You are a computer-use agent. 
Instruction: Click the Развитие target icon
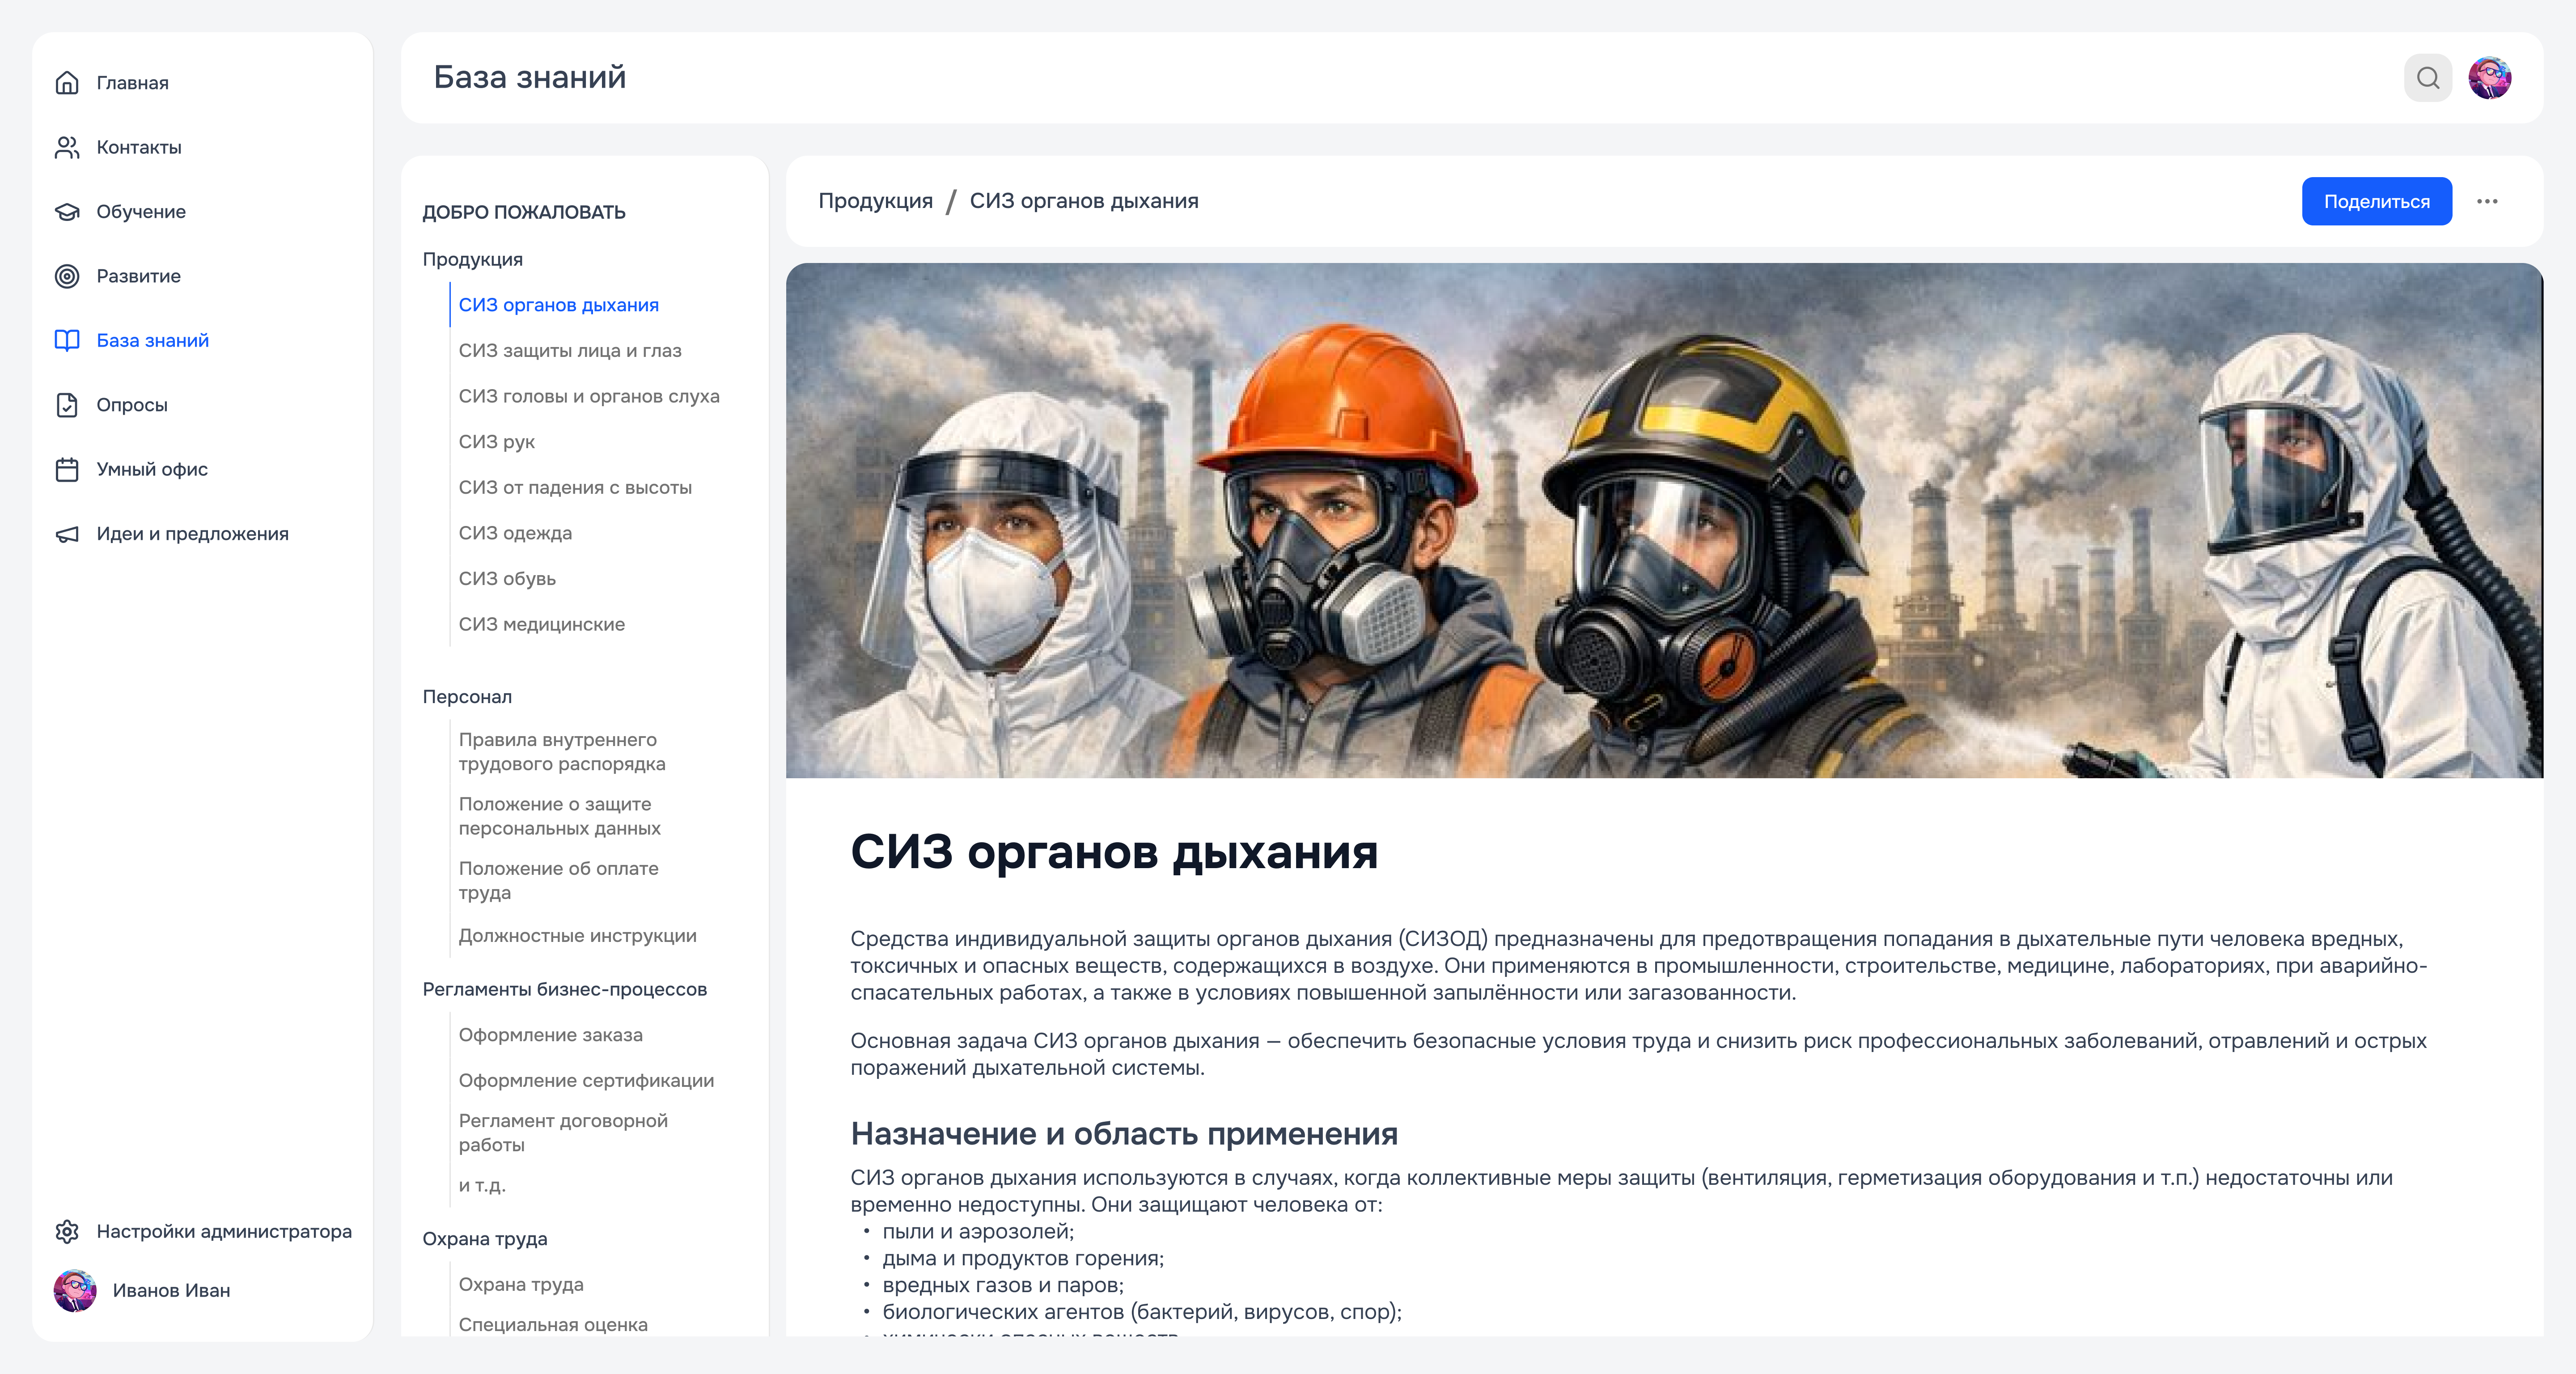[67, 276]
